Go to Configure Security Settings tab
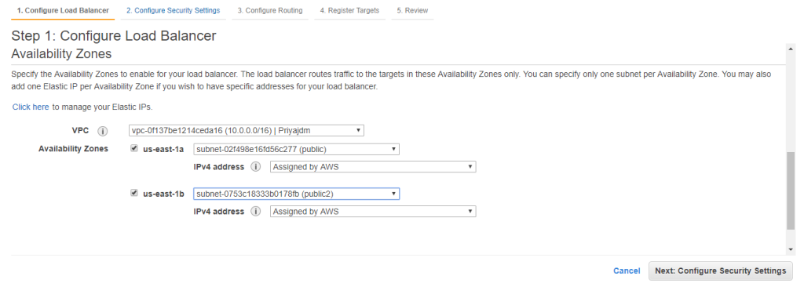Screen dimensions: 804x283 coord(174,10)
